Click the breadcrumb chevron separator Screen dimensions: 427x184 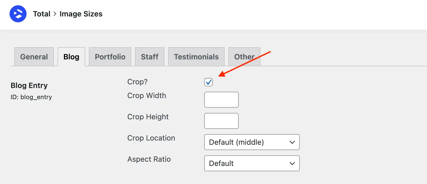tap(55, 14)
